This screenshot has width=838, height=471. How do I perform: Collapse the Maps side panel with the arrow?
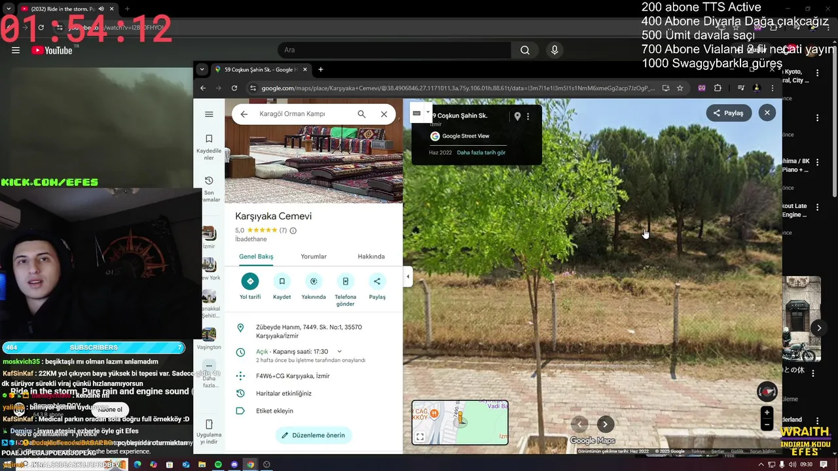(x=408, y=277)
